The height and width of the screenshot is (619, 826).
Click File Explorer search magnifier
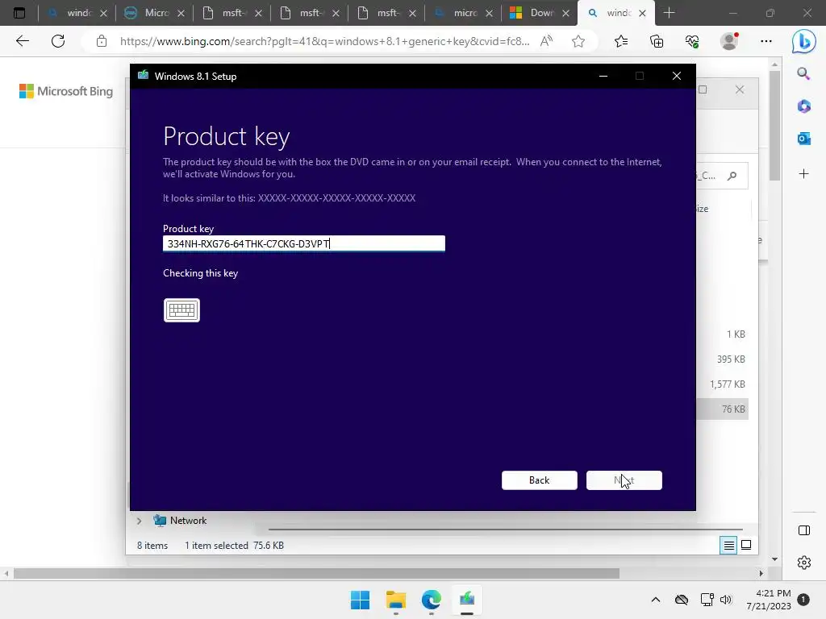pyautogui.click(x=732, y=176)
